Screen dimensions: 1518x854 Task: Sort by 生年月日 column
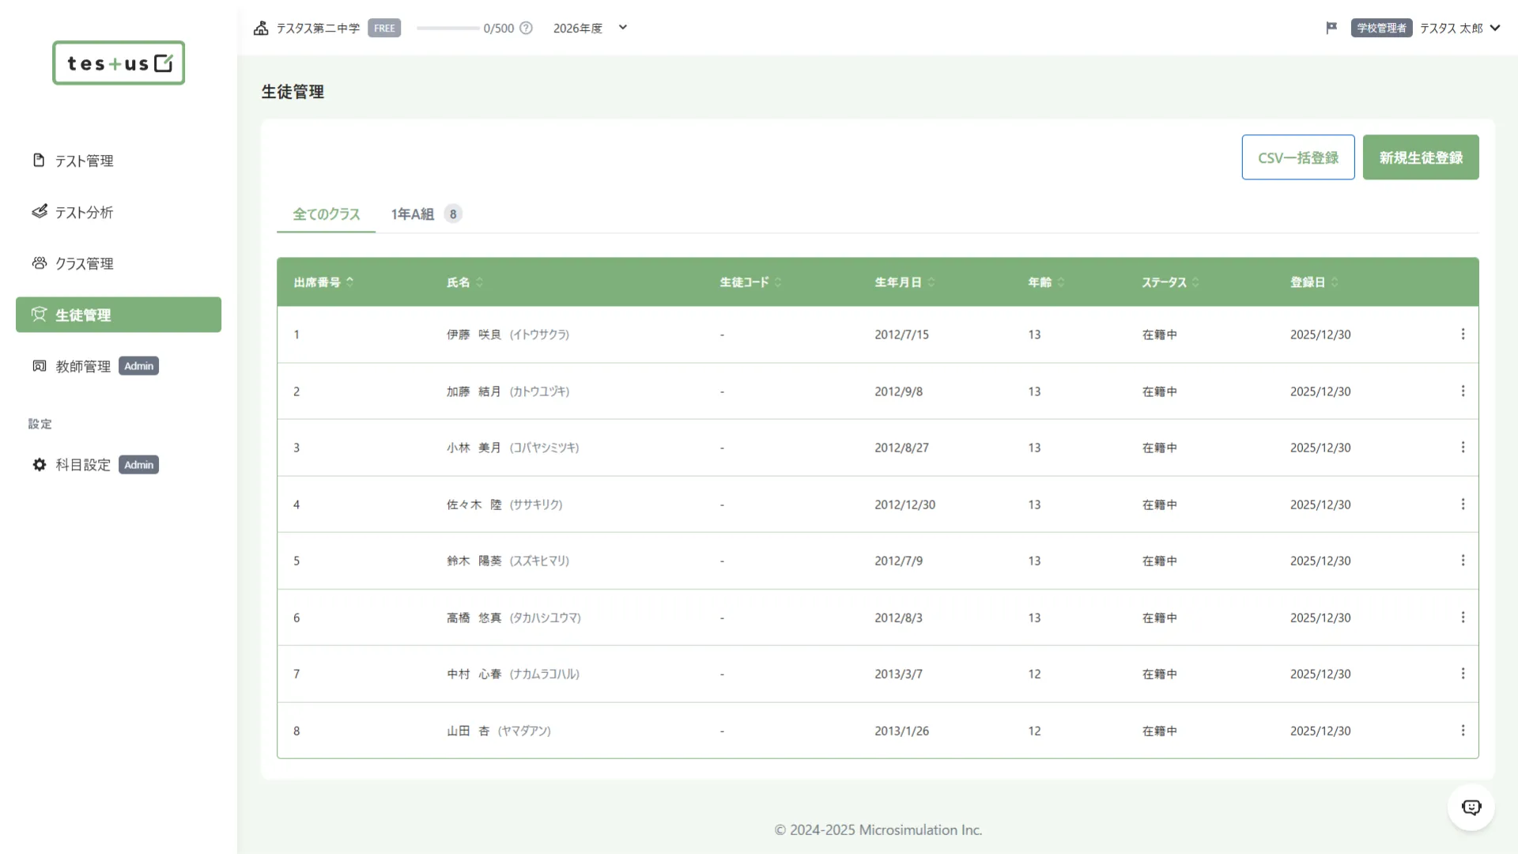tap(904, 282)
